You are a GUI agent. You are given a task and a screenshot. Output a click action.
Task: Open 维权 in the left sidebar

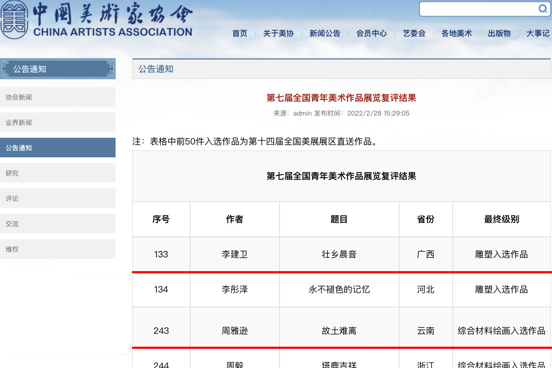point(58,249)
